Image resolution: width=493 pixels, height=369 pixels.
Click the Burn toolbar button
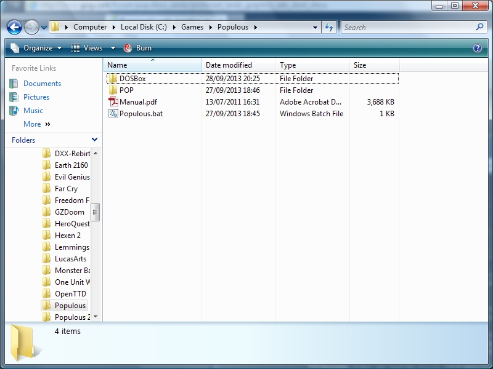click(x=137, y=48)
